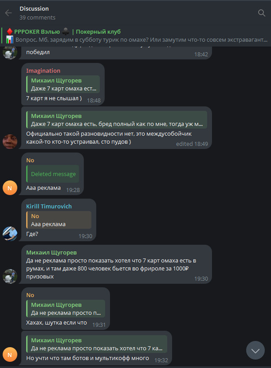Jump to the "Deleted message" reply quote
The image size is (271, 368).
pos(53,174)
